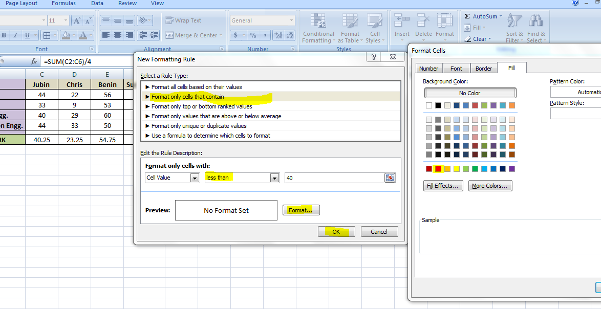This screenshot has width=601, height=309.
Task: Pick the yellow standard color swatch
Action: point(457,168)
